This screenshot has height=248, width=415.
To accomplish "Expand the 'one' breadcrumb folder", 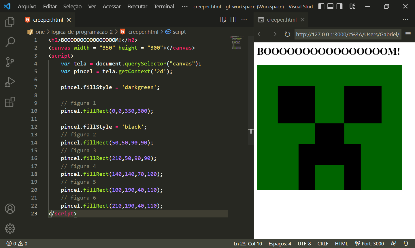I will pyautogui.click(x=40, y=32).
